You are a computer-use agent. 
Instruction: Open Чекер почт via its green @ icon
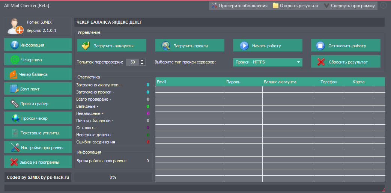15,60
